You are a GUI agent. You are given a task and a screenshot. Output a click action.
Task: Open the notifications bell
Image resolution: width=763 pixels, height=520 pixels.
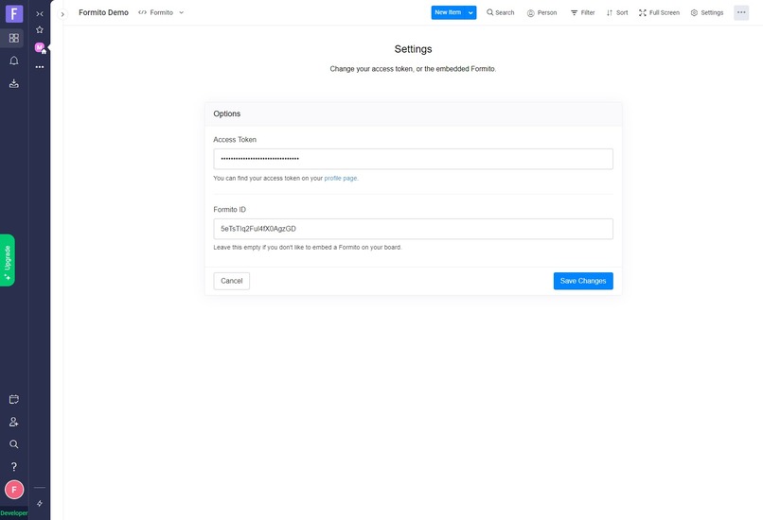click(x=14, y=61)
